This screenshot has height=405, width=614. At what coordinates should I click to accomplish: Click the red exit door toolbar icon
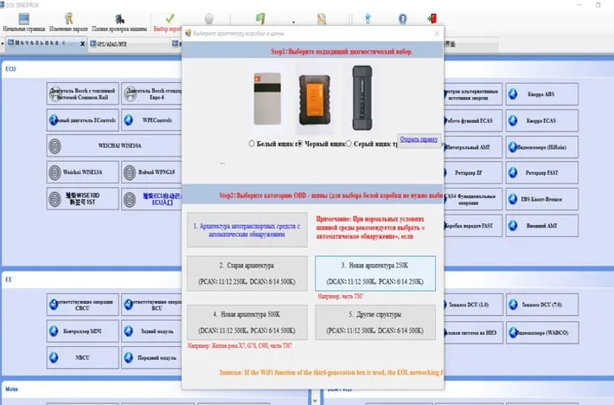432,18
